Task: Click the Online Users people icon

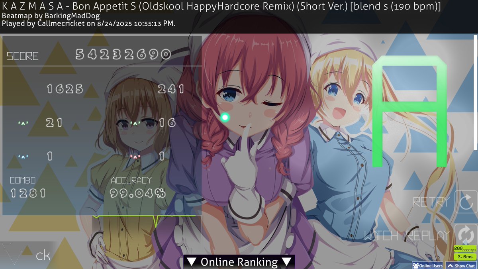Action: click(x=415, y=265)
